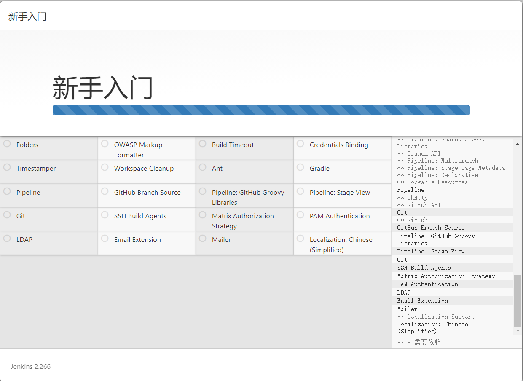Click the grid status circle beside Pipeline: GitHub Groovy Libraries
Viewport: 523px width, 381px height.
[203, 191]
